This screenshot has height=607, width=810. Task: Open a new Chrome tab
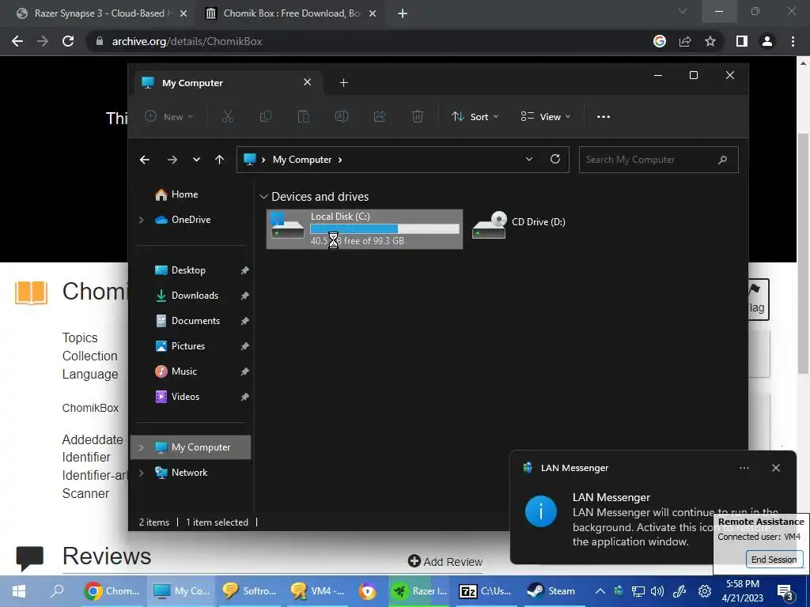click(x=403, y=13)
